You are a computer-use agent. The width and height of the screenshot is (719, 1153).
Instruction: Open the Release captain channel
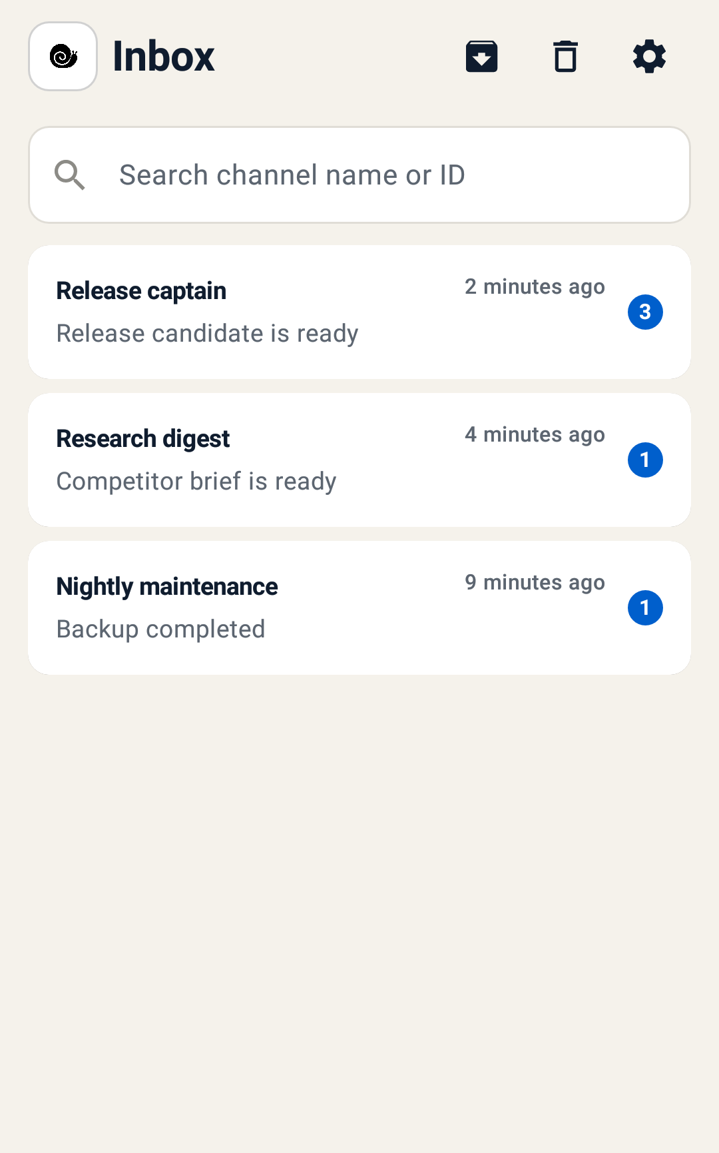[x=359, y=312]
